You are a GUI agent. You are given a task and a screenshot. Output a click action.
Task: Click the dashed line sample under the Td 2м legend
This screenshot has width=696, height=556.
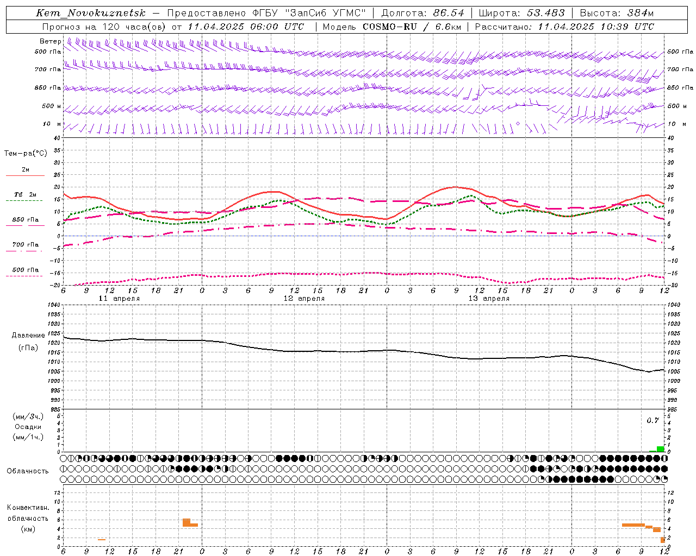24,200
